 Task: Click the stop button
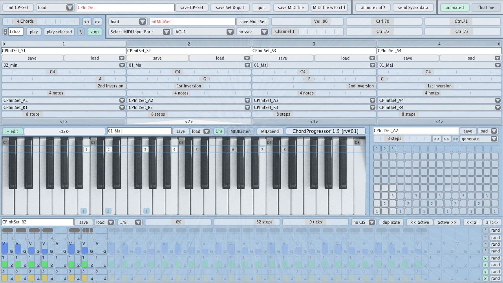(x=95, y=32)
